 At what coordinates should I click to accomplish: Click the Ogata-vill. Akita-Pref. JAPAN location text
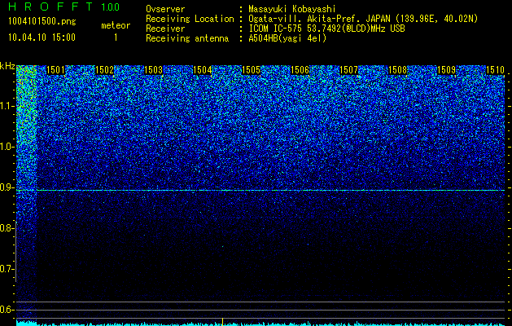click(363, 19)
